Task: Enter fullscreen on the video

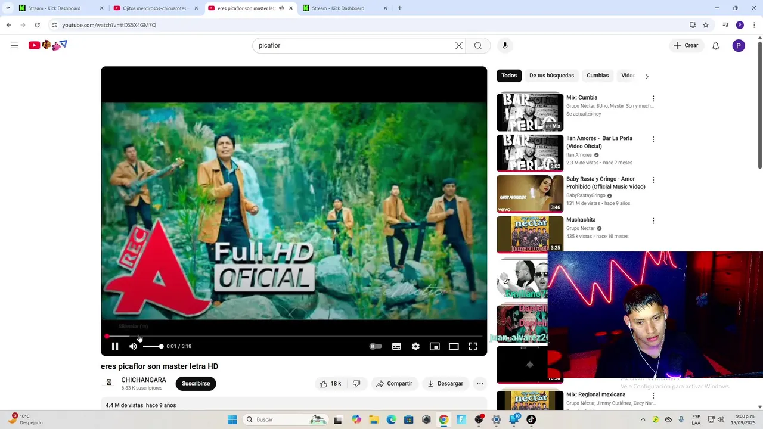Action: (x=473, y=346)
